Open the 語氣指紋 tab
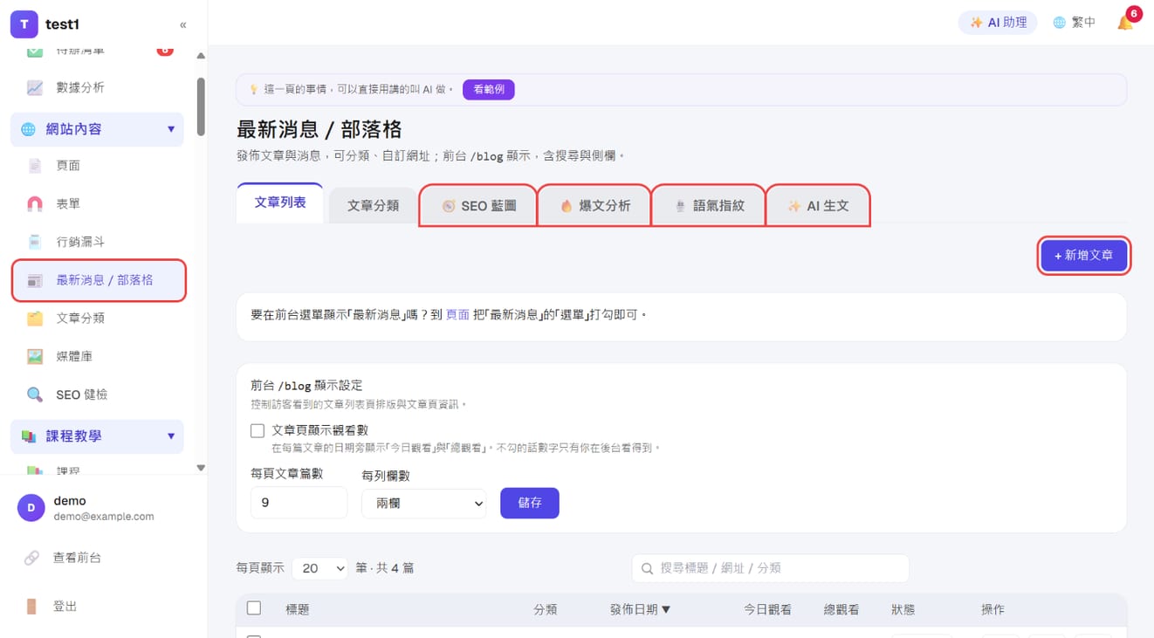 [x=708, y=206]
